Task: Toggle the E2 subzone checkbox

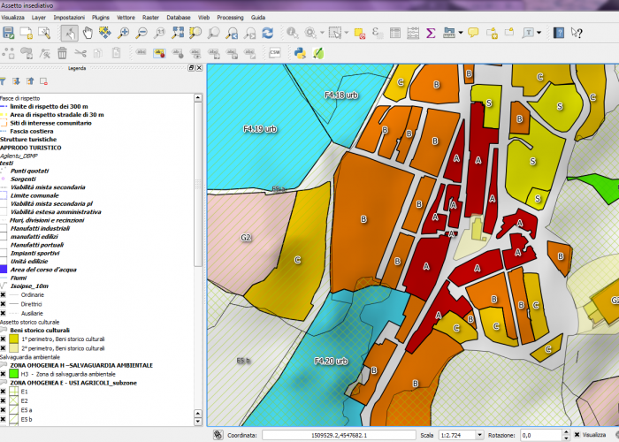Action: point(3,400)
